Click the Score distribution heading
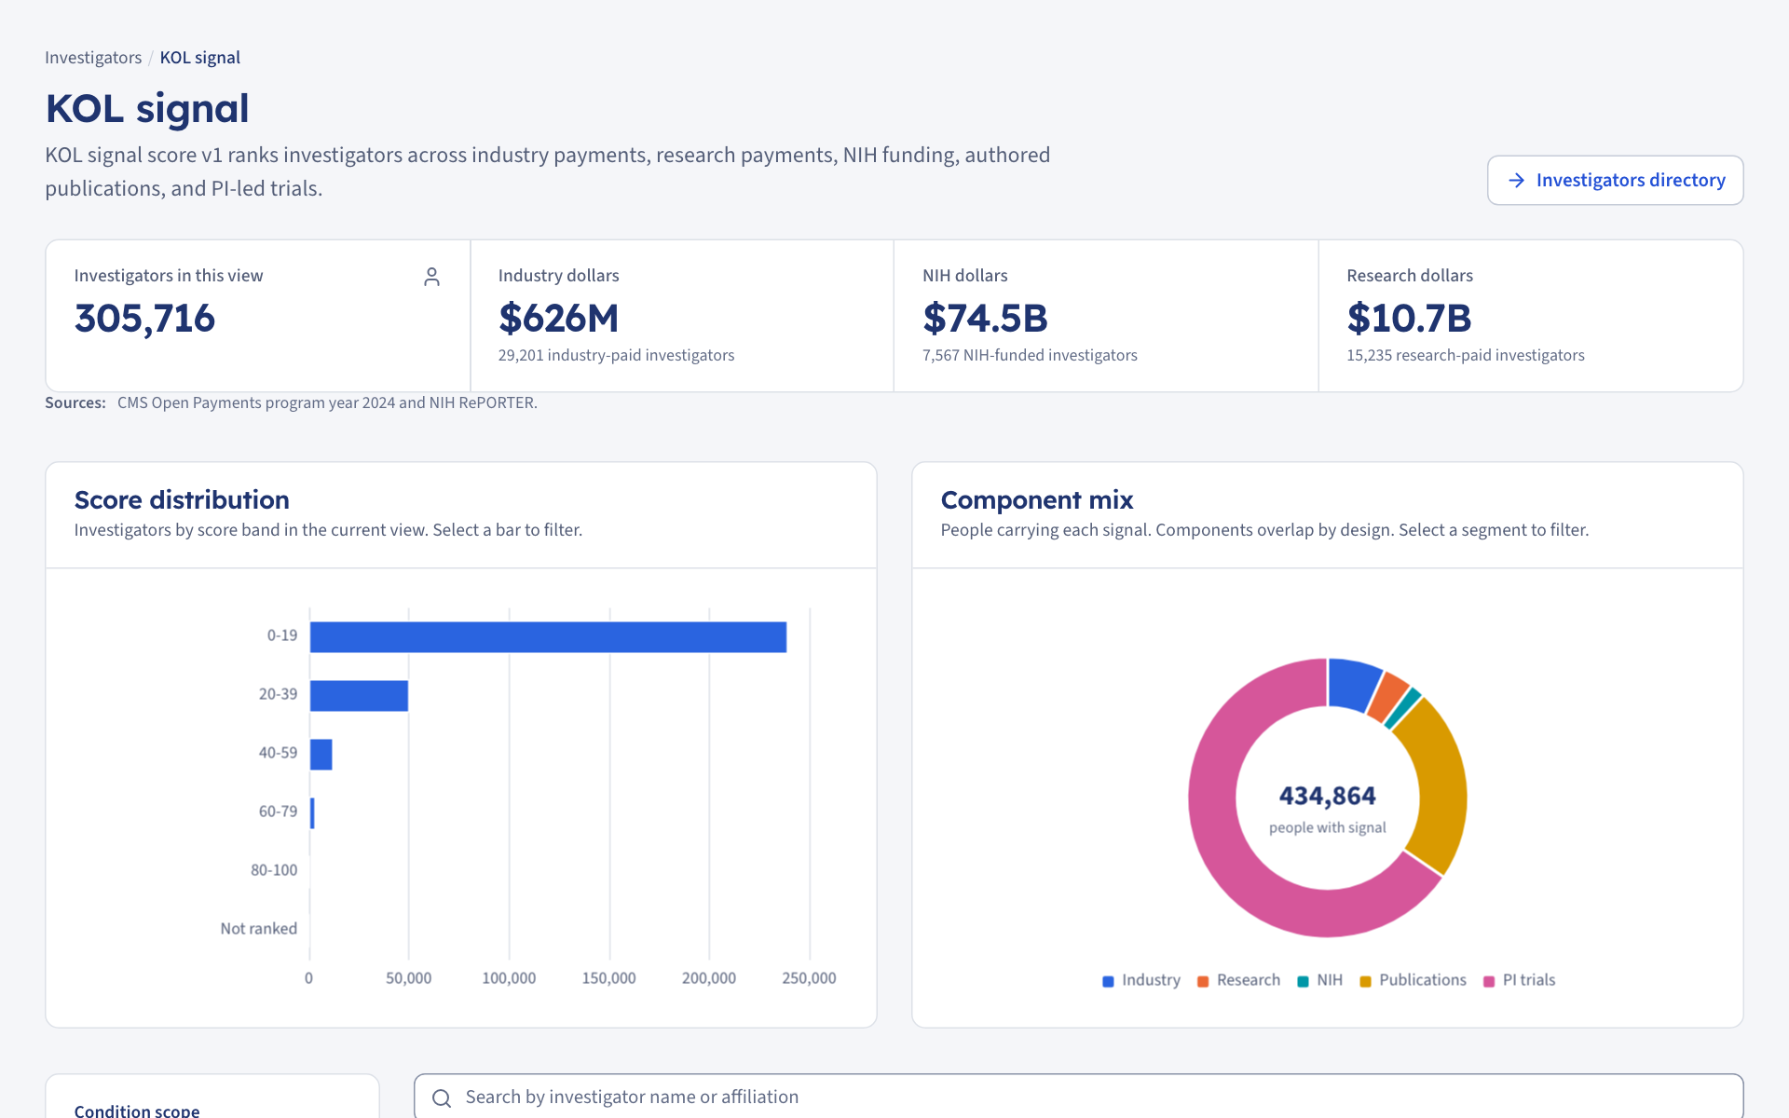The height and width of the screenshot is (1118, 1789). (182, 500)
